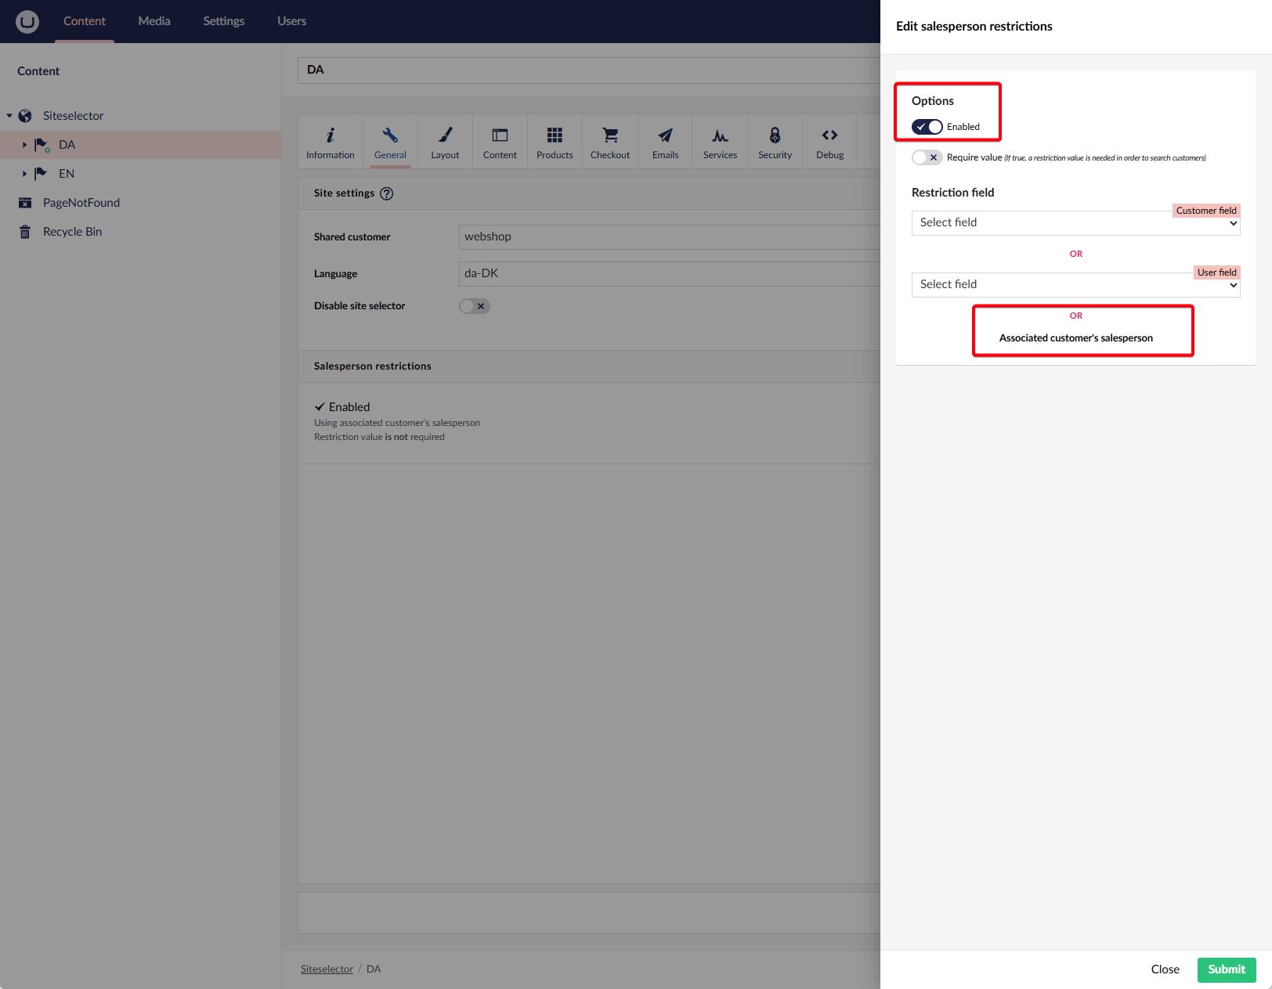Switch to the Content section menu
This screenshot has width=1272, height=989.
85,21
